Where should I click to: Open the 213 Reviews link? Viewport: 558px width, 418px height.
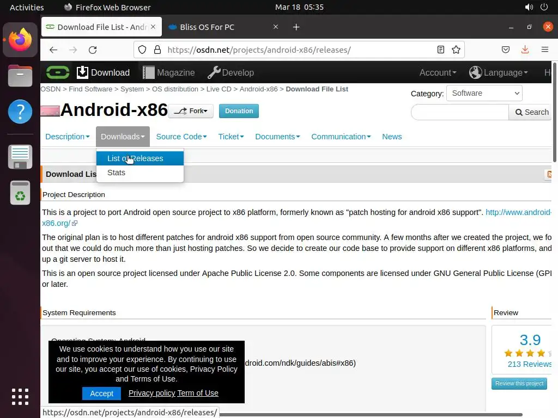click(x=529, y=364)
